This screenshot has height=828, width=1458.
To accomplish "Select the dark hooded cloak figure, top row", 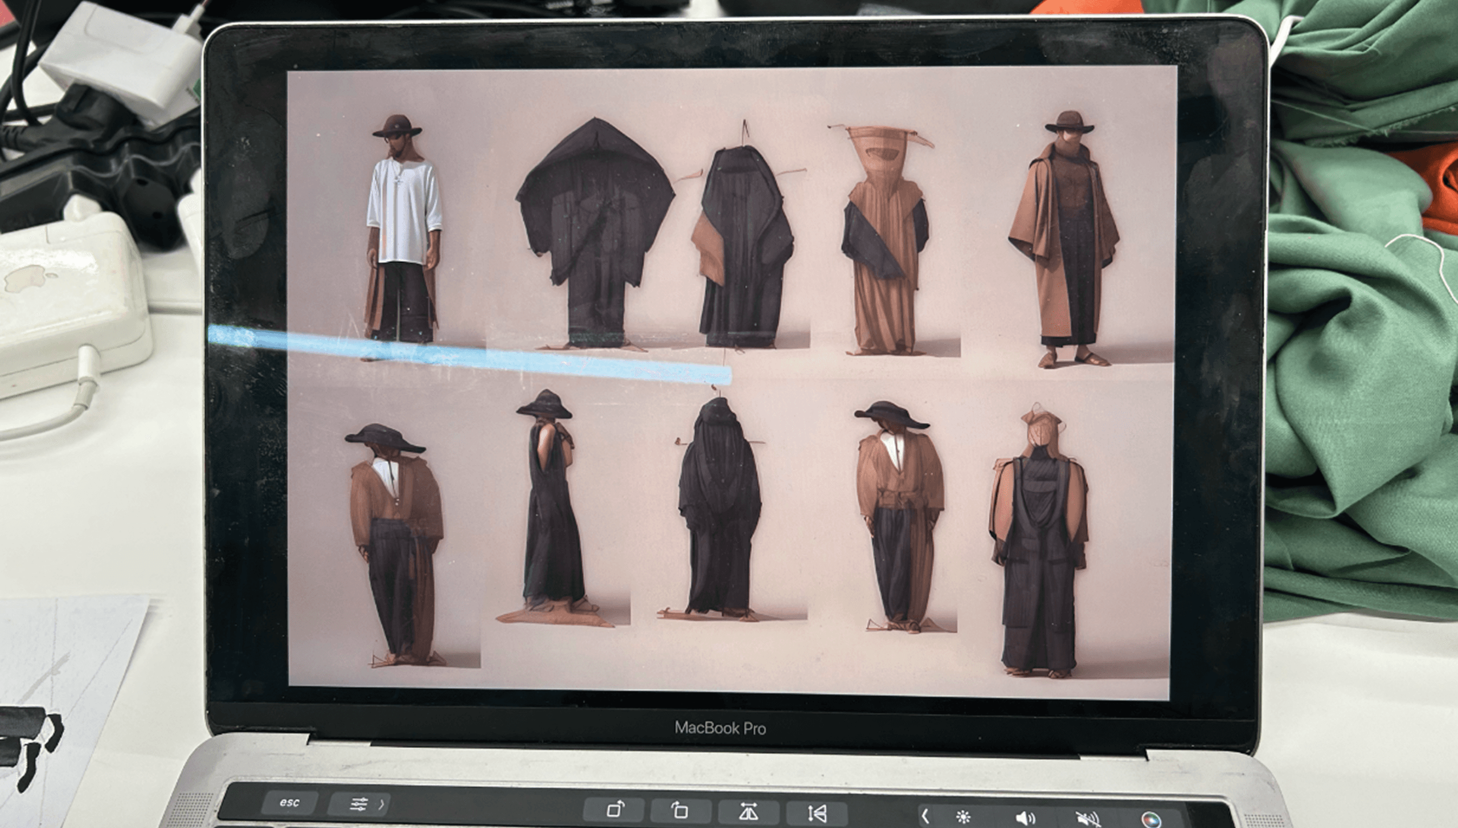I will pos(595,232).
